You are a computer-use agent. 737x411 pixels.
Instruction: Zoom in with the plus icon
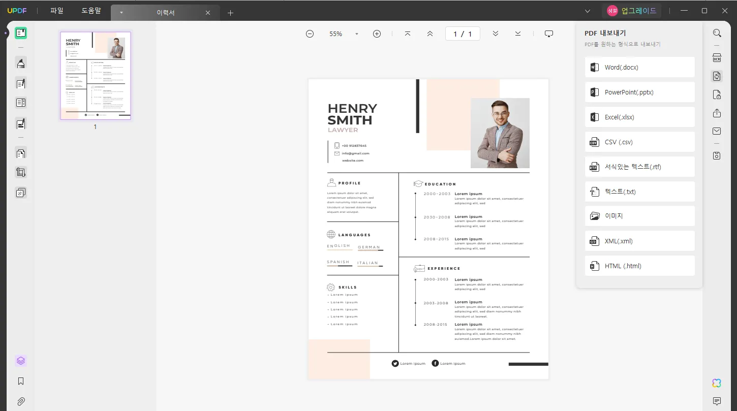tap(377, 34)
